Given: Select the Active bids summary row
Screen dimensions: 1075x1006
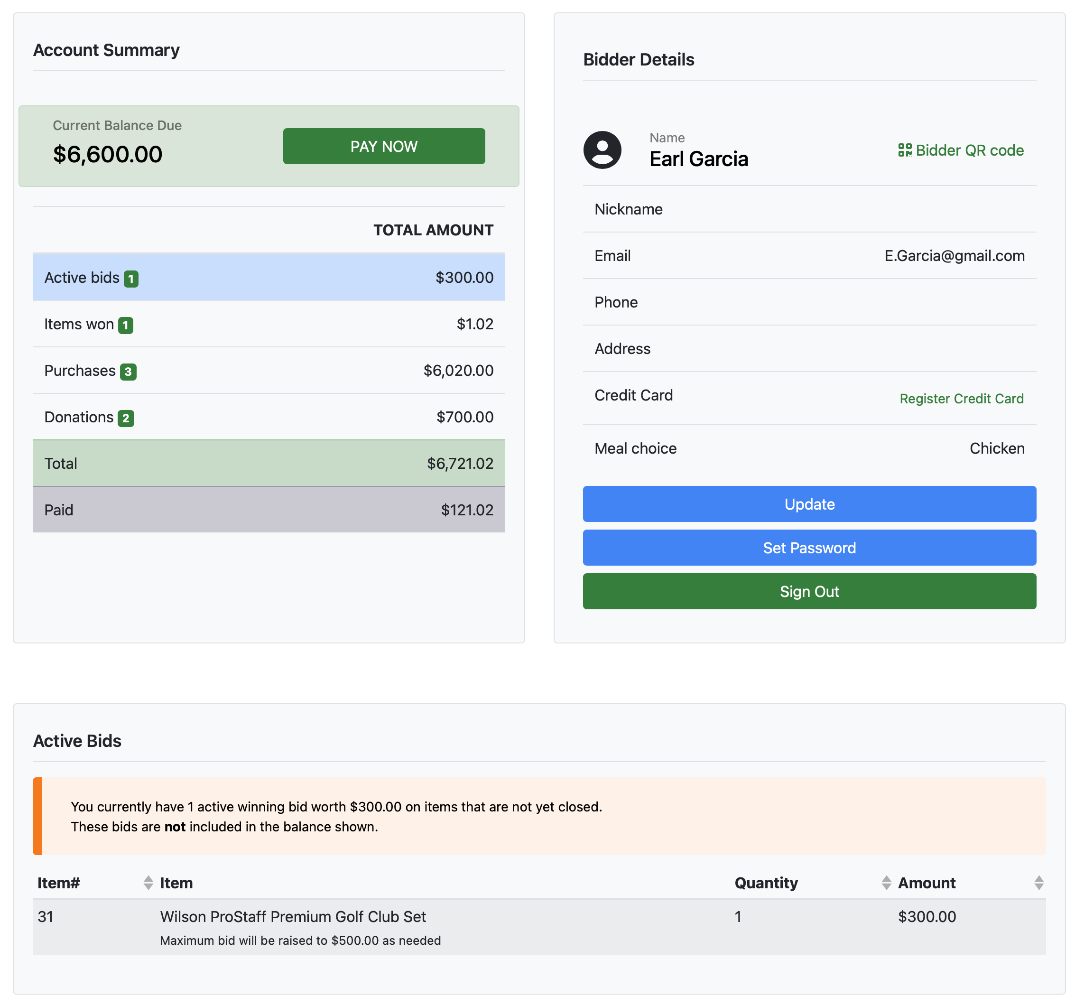Looking at the screenshot, I should pos(269,278).
